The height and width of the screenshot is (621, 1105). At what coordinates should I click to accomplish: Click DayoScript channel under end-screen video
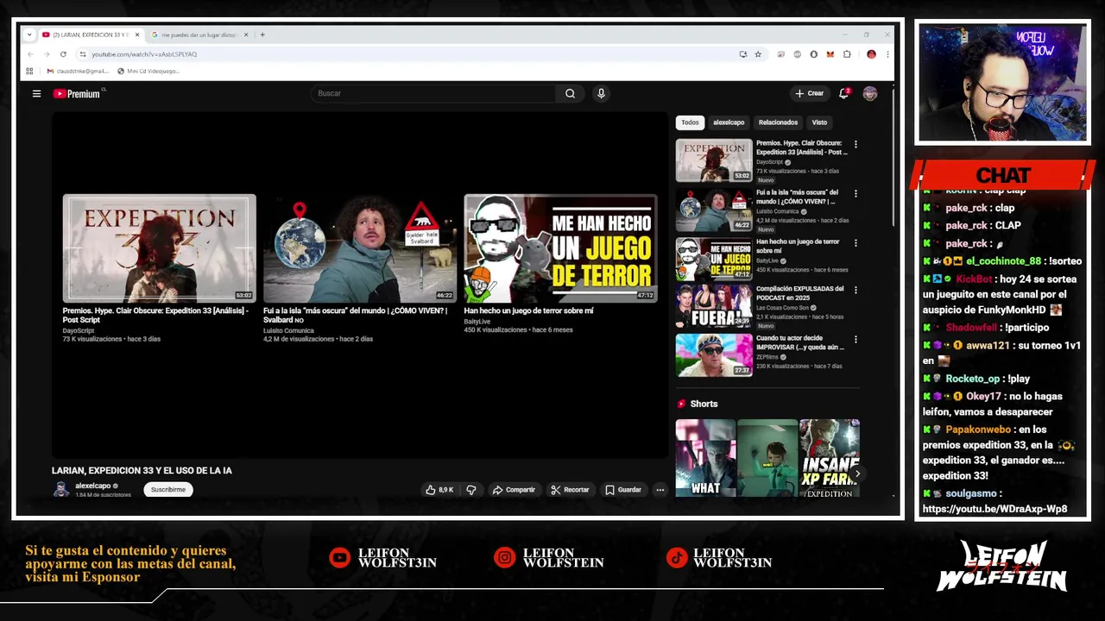(79, 330)
